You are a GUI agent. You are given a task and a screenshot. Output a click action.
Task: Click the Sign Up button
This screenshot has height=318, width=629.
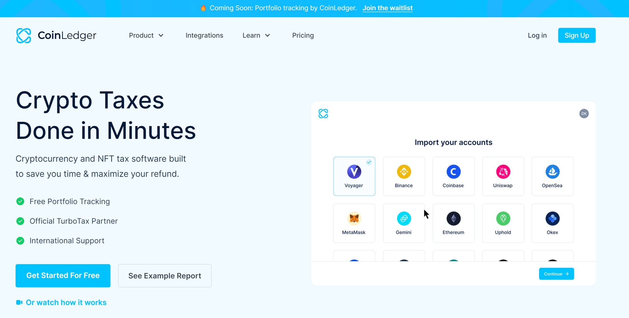point(577,35)
